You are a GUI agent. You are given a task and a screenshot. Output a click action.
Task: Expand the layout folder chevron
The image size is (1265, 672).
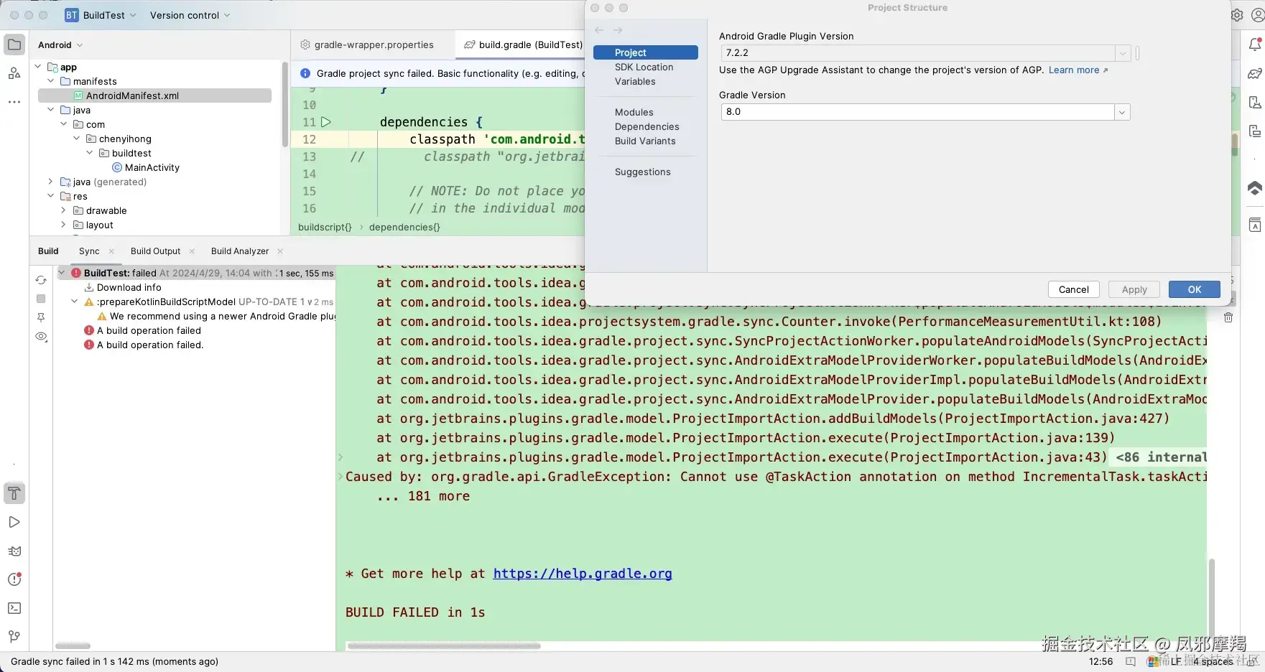click(x=64, y=225)
